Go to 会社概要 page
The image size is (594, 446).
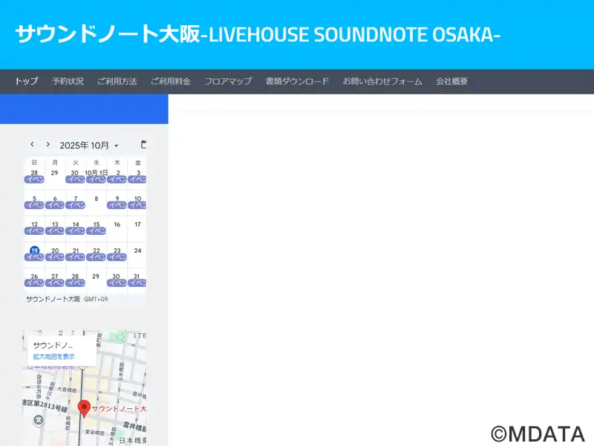(451, 82)
